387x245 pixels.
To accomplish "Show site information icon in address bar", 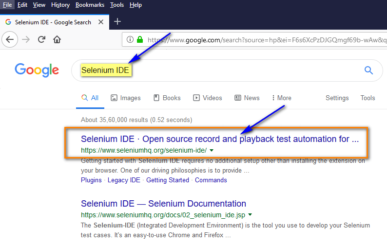I will pyautogui.click(x=130, y=39).
